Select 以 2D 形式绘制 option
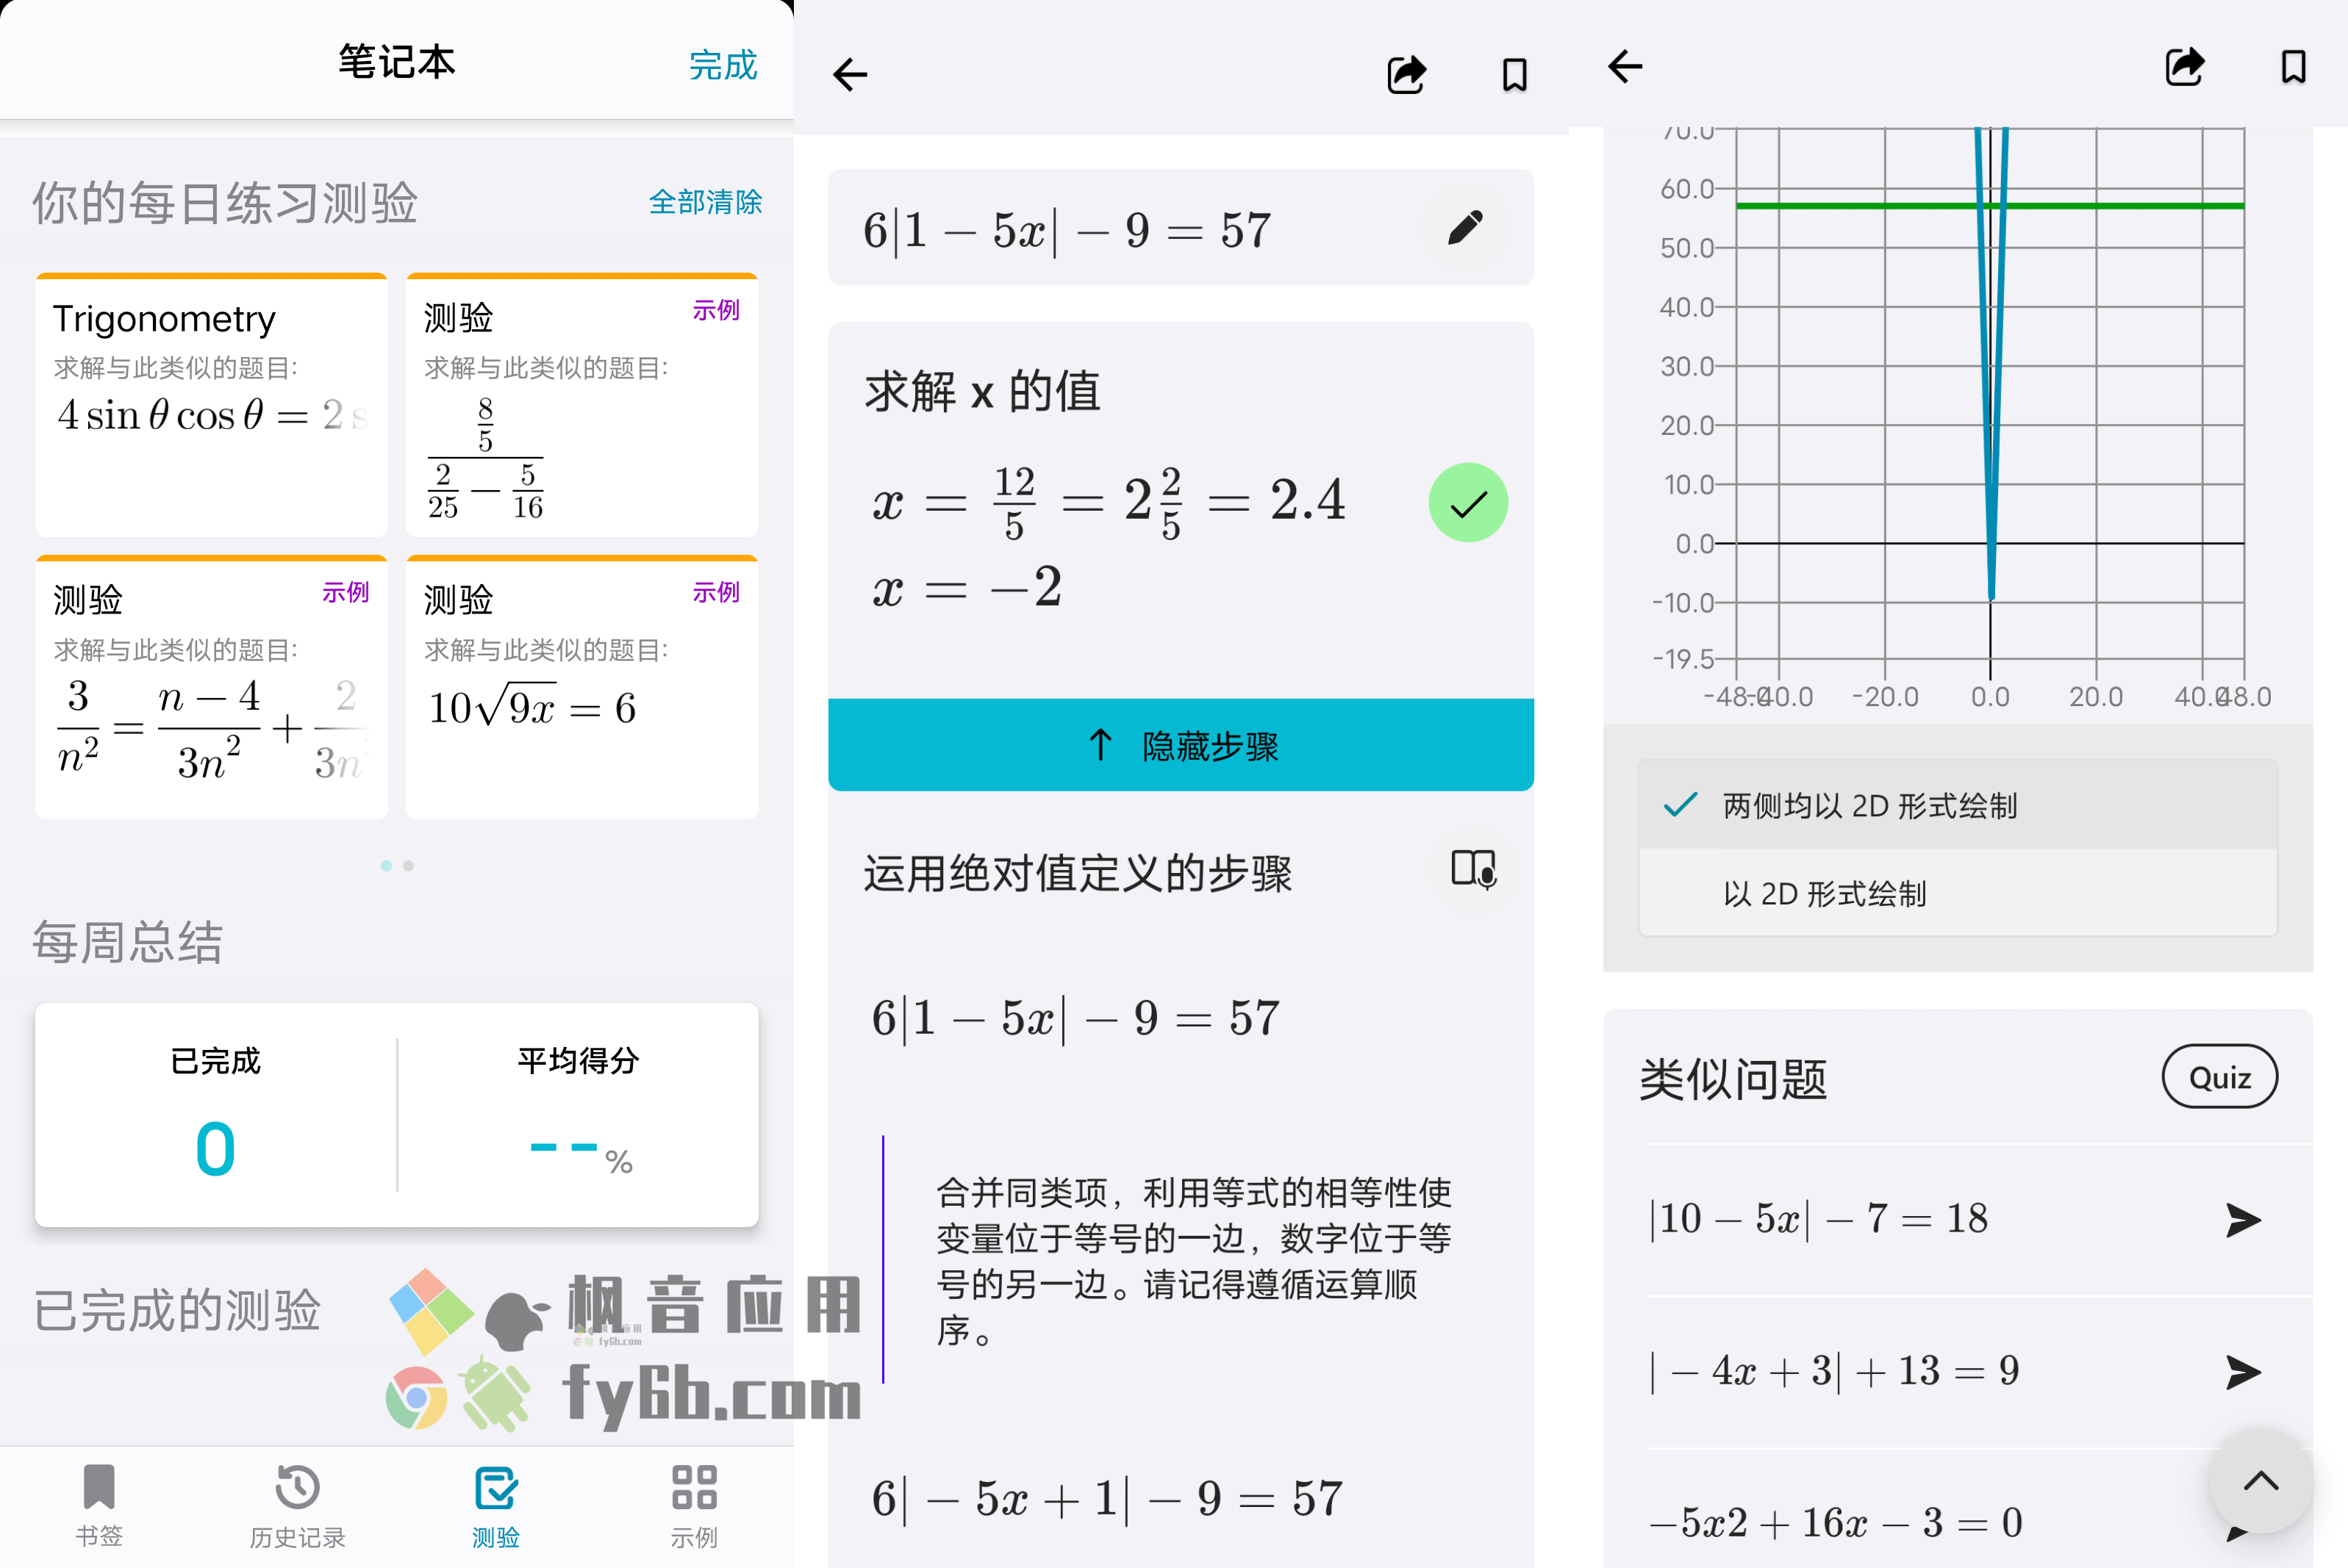Viewport: 2348px width, 1568px height. [1958, 893]
